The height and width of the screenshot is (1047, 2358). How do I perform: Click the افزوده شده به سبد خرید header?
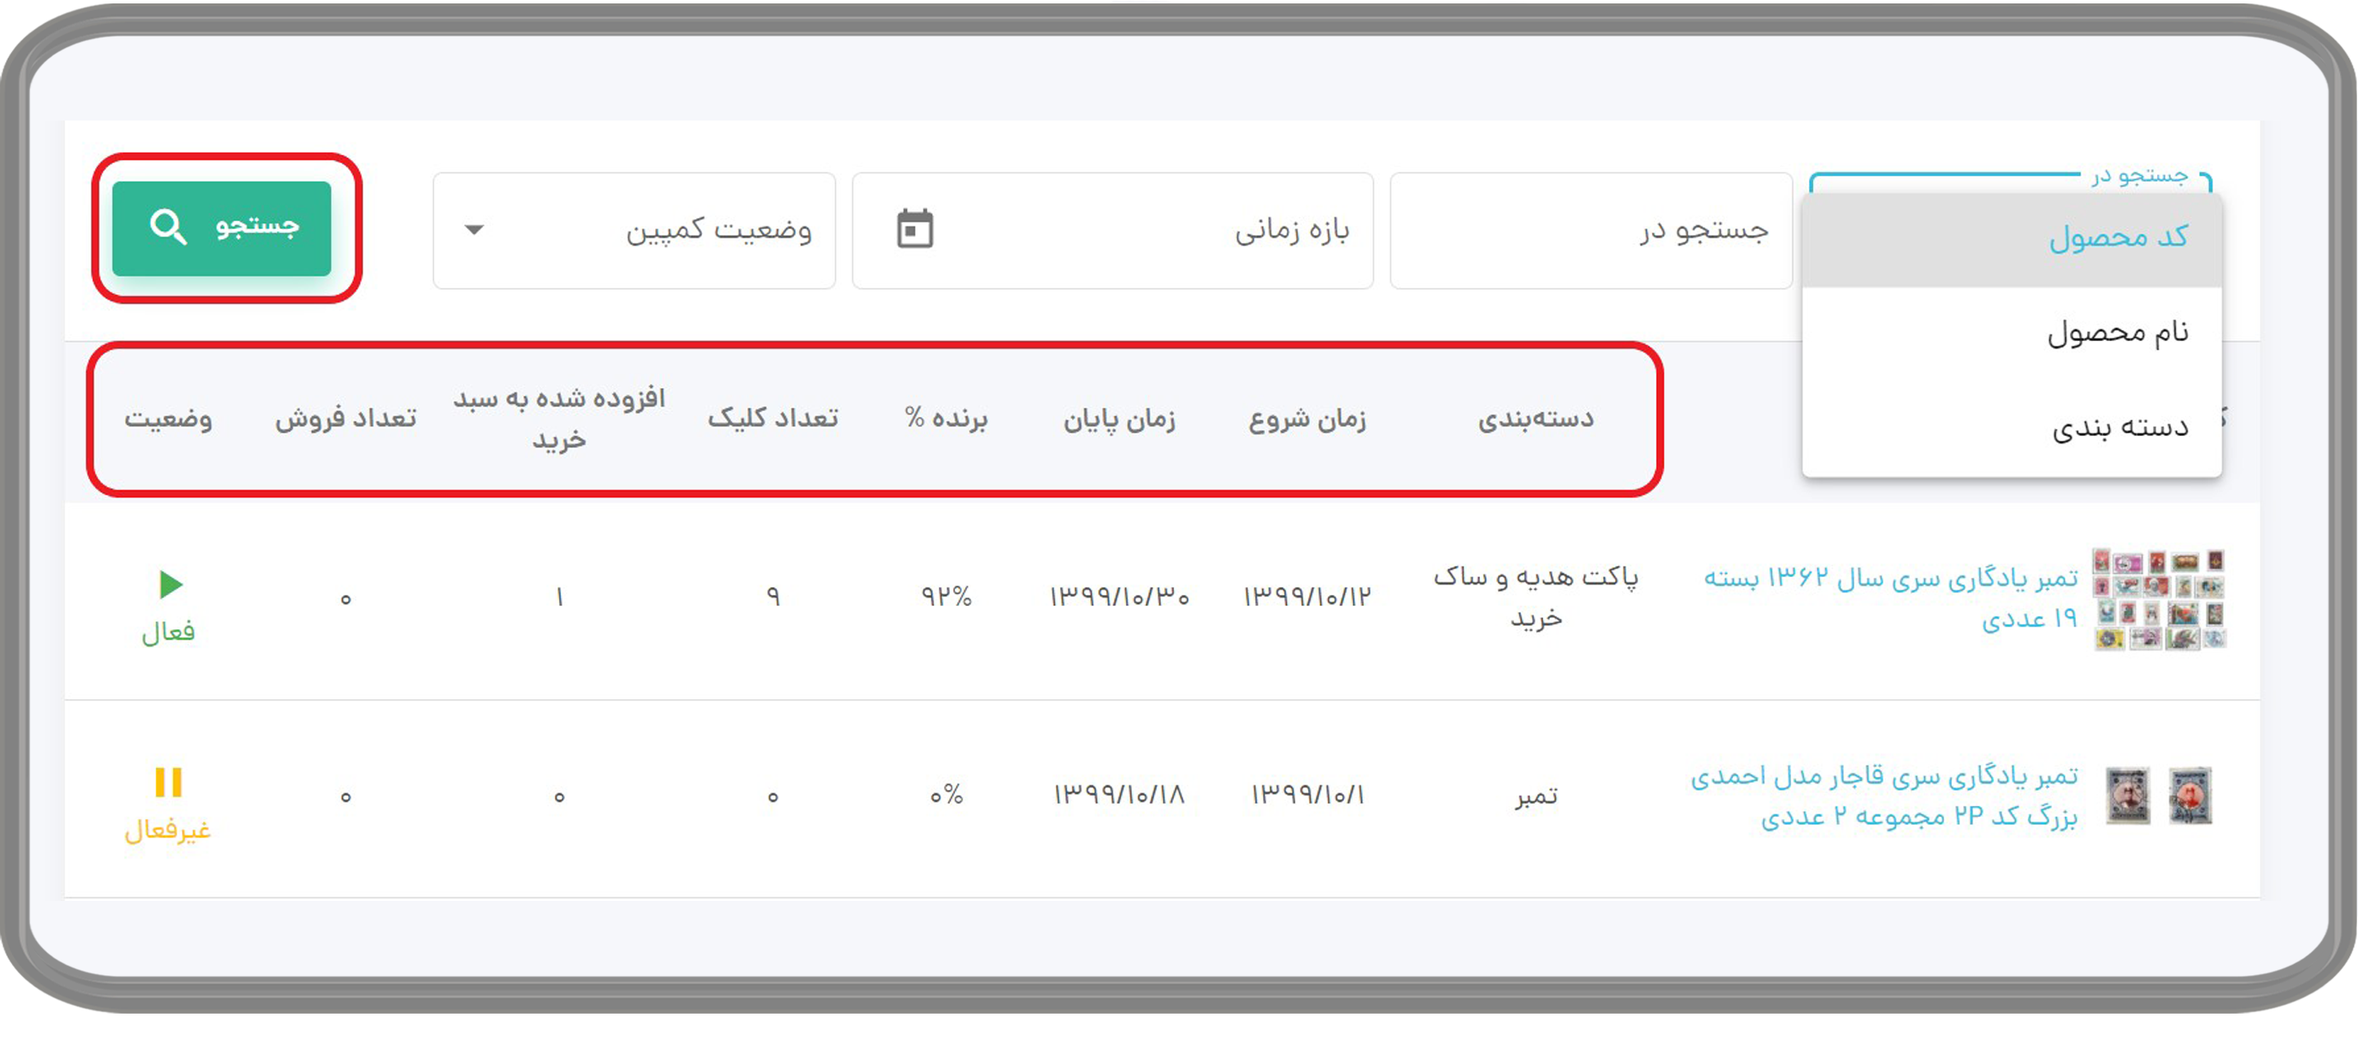click(x=559, y=419)
